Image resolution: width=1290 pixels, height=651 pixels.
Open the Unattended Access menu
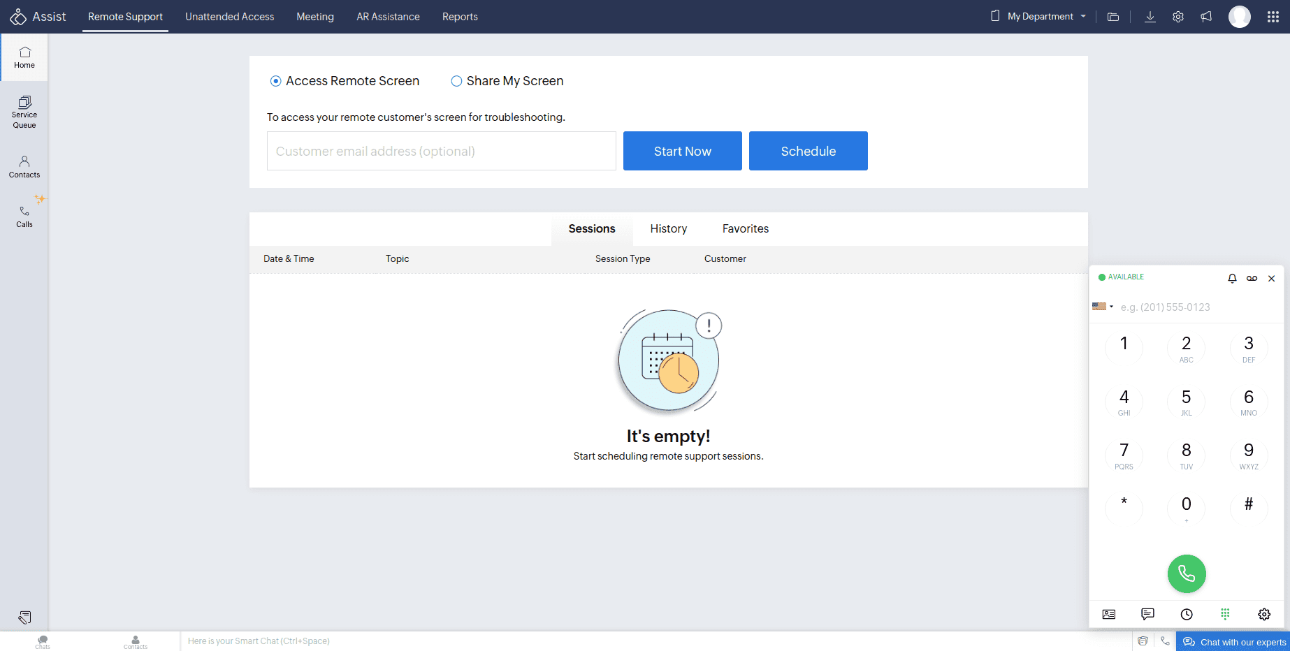tap(229, 17)
